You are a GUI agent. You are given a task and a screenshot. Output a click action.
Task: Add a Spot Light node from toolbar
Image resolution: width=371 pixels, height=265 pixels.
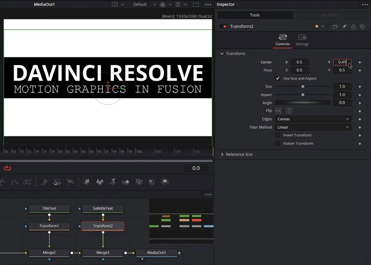tap(152, 182)
